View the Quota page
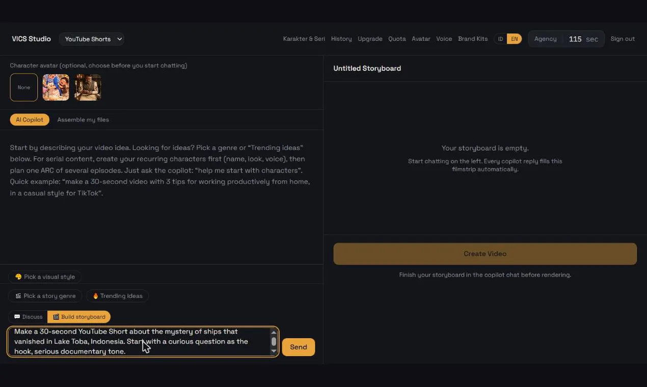Image resolution: width=647 pixels, height=387 pixels. click(x=397, y=39)
